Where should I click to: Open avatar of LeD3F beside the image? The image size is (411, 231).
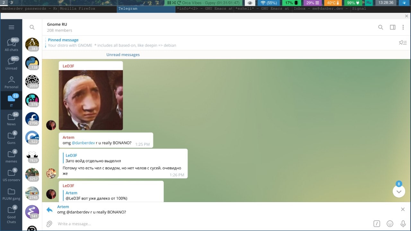(51, 125)
